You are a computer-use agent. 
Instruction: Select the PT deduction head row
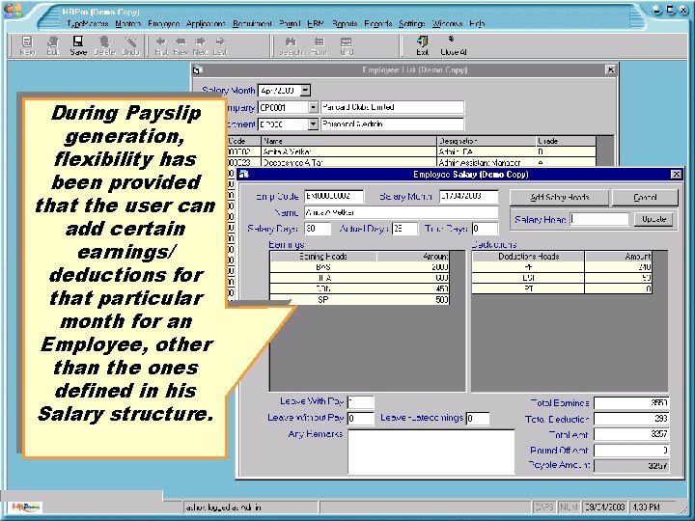pyautogui.click(x=562, y=288)
